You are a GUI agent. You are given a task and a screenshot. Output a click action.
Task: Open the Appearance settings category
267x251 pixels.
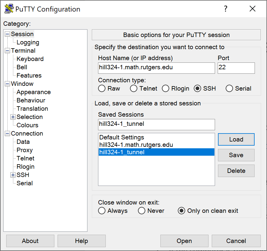click(34, 92)
